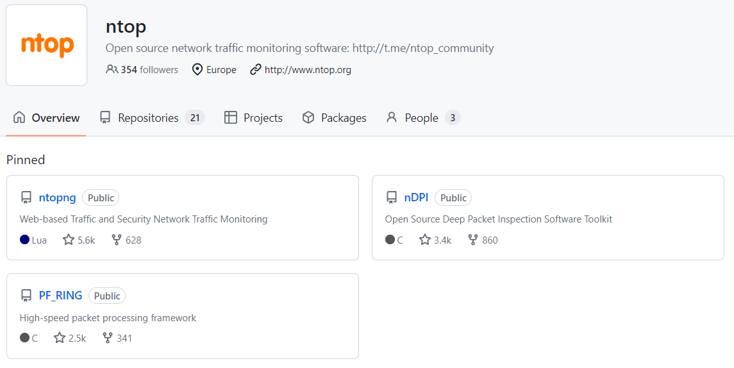This screenshot has width=734, height=368.
Task: Click the Pinned section heading
Action: click(26, 160)
